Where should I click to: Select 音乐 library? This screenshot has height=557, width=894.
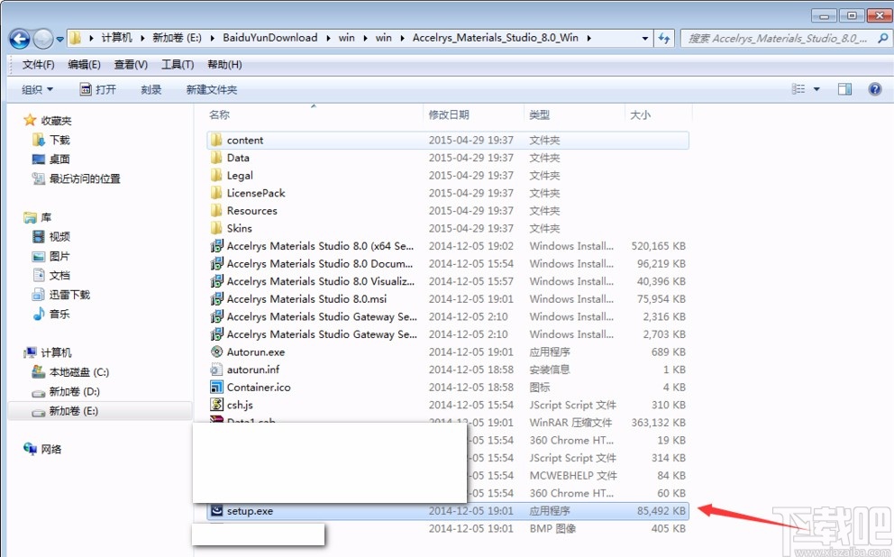click(59, 315)
